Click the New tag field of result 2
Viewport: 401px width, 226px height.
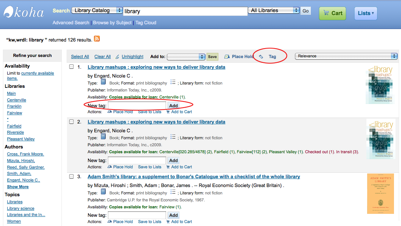point(137,161)
